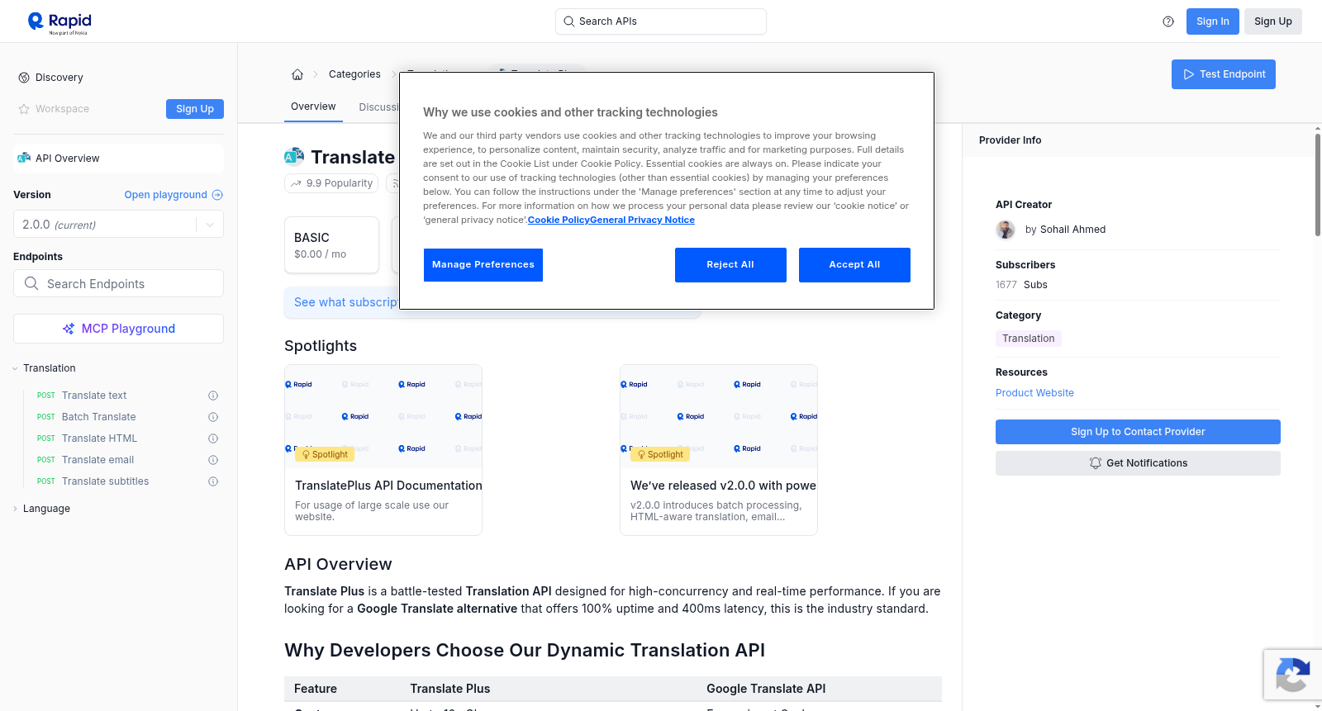Select the Translate email endpoint

[x=98, y=460]
